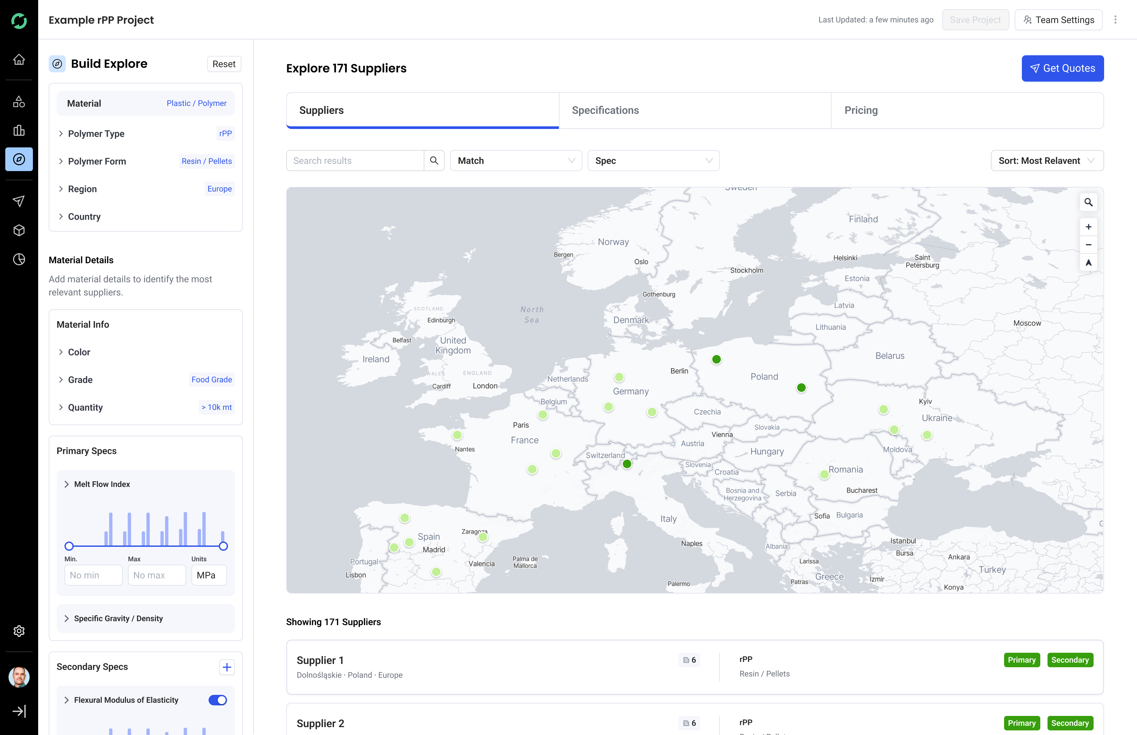This screenshot has height=735, width=1137.
Task: Click the paper plane sidebar icon
Action: tap(19, 201)
